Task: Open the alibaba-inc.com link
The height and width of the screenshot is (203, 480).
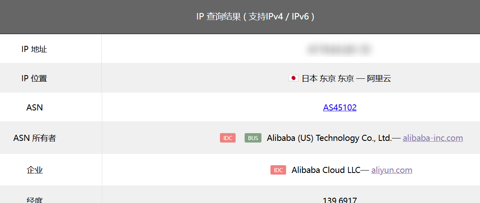Action: click(433, 138)
